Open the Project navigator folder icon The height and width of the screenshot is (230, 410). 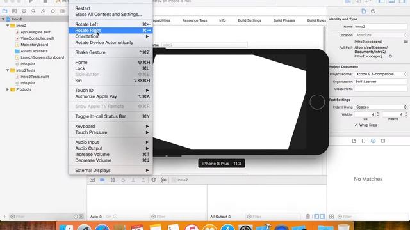point(4,11)
